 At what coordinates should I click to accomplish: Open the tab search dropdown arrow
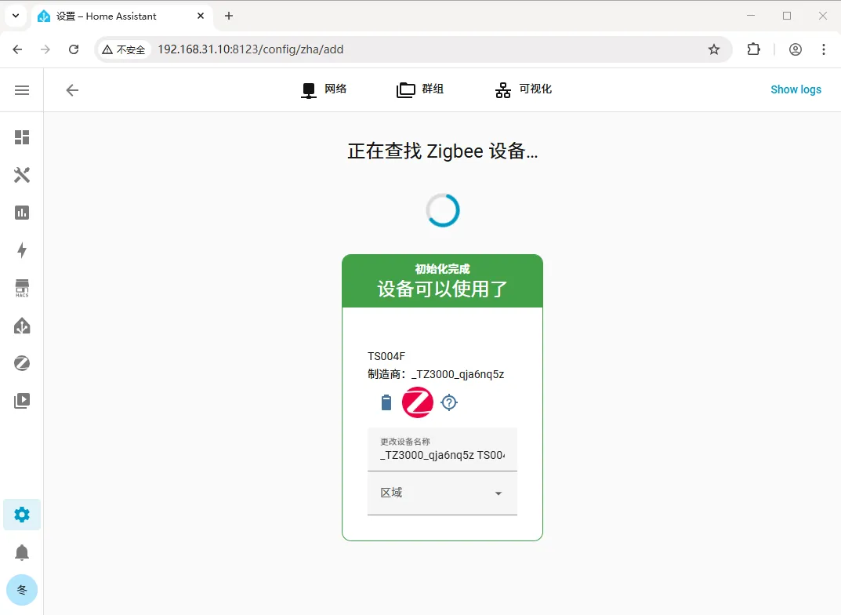tap(16, 16)
